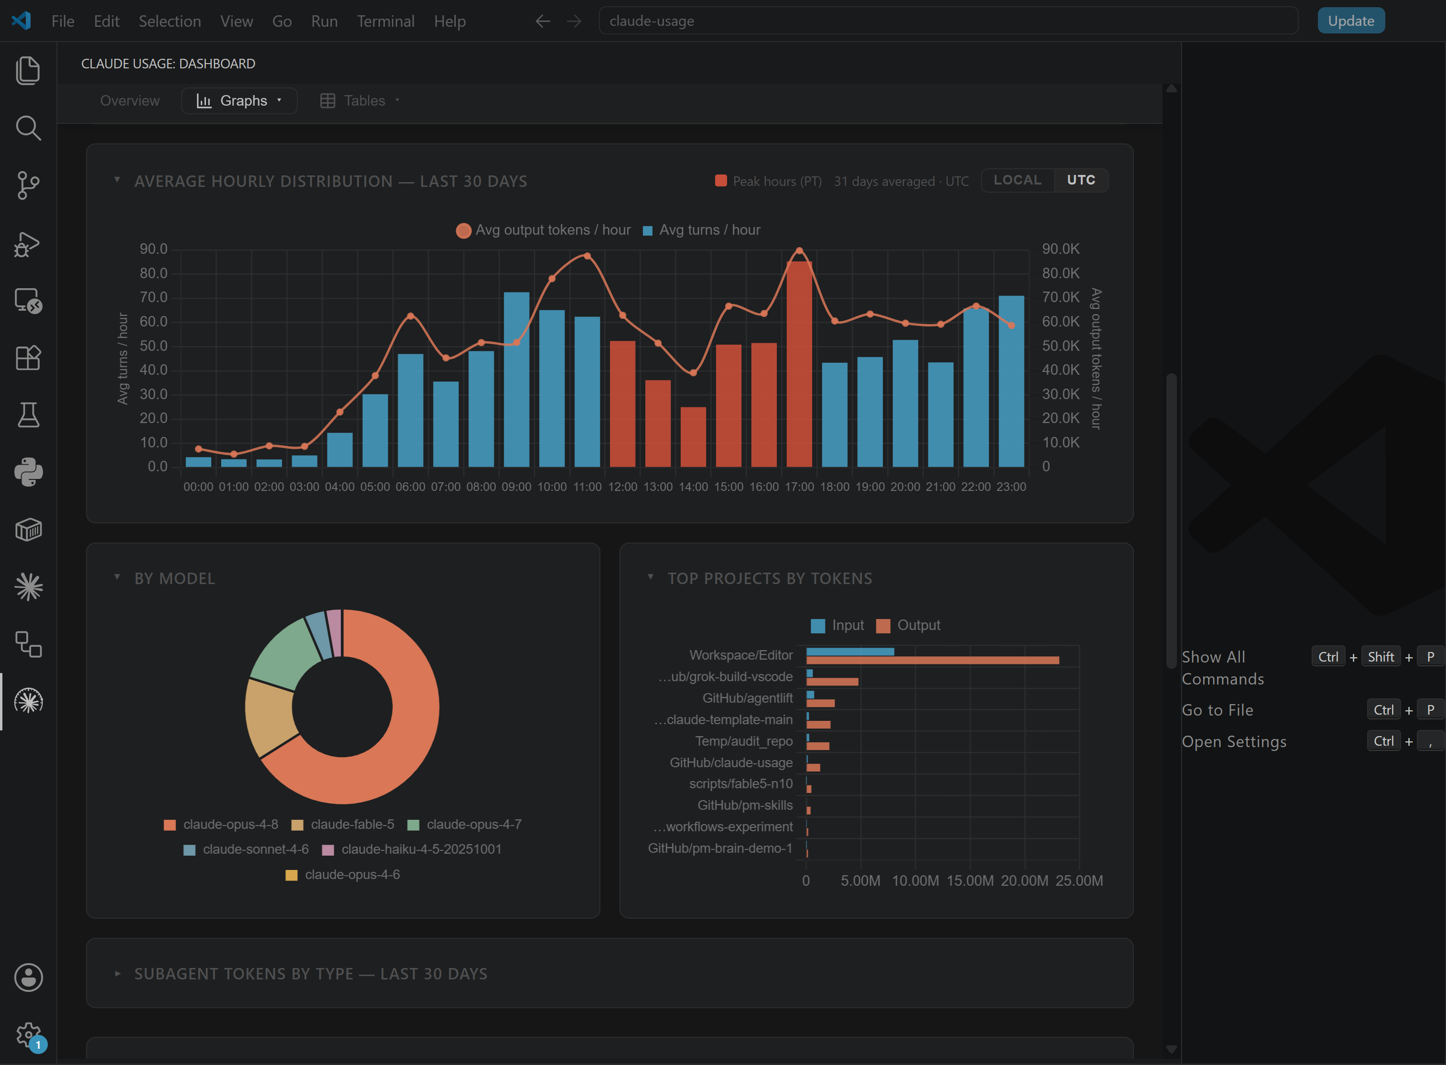Open Remote Explorer icon
Image resolution: width=1446 pixels, height=1065 pixels.
(x=28, y=300)
